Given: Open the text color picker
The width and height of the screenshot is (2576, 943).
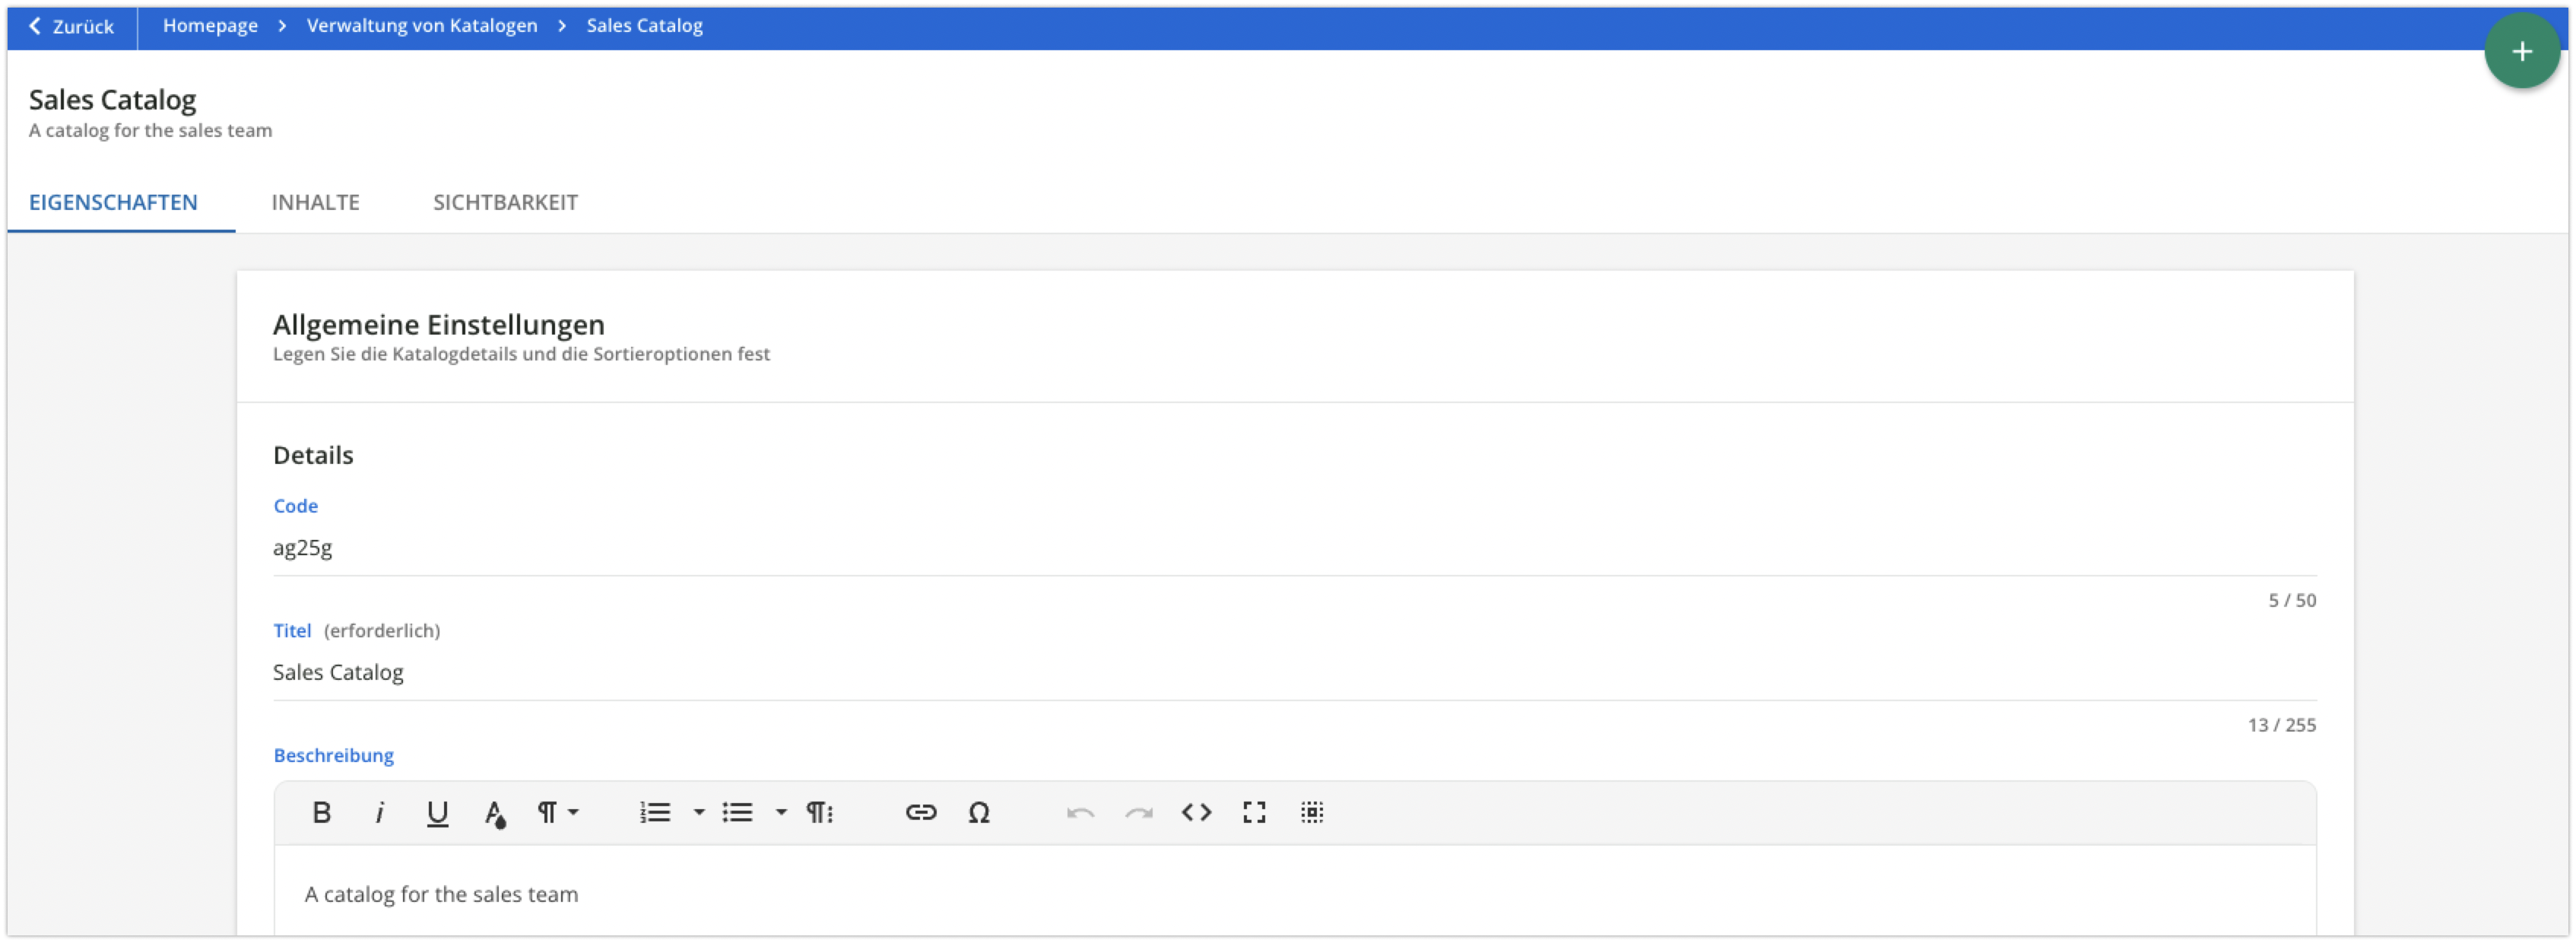Looking at the screenshot, I should (x=495, y=813).
